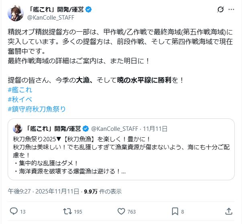The image size is (242, 224).
Task: View the 9.9万 件の表示 view count
Action: 102,191
